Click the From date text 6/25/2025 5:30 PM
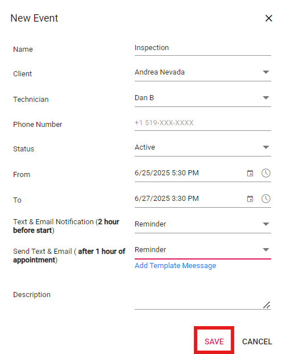283x354 pixels. (167, 173)
